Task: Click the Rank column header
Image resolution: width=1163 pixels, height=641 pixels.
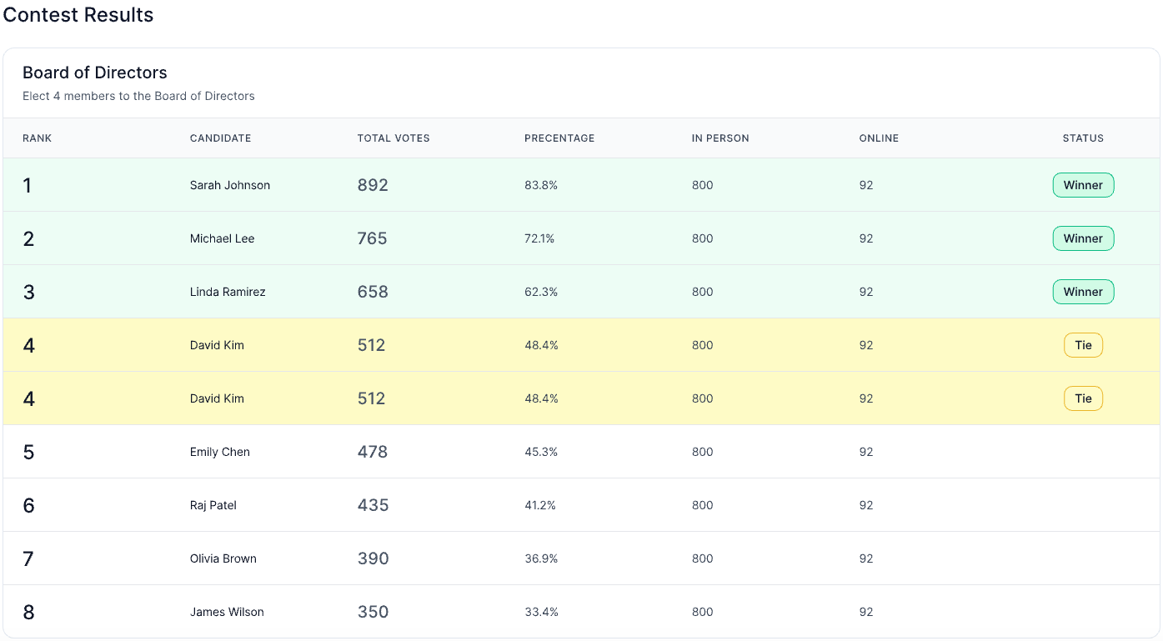Action: [38, 138]
